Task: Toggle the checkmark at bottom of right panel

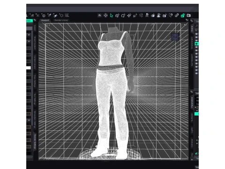Action: pos(196,154)
